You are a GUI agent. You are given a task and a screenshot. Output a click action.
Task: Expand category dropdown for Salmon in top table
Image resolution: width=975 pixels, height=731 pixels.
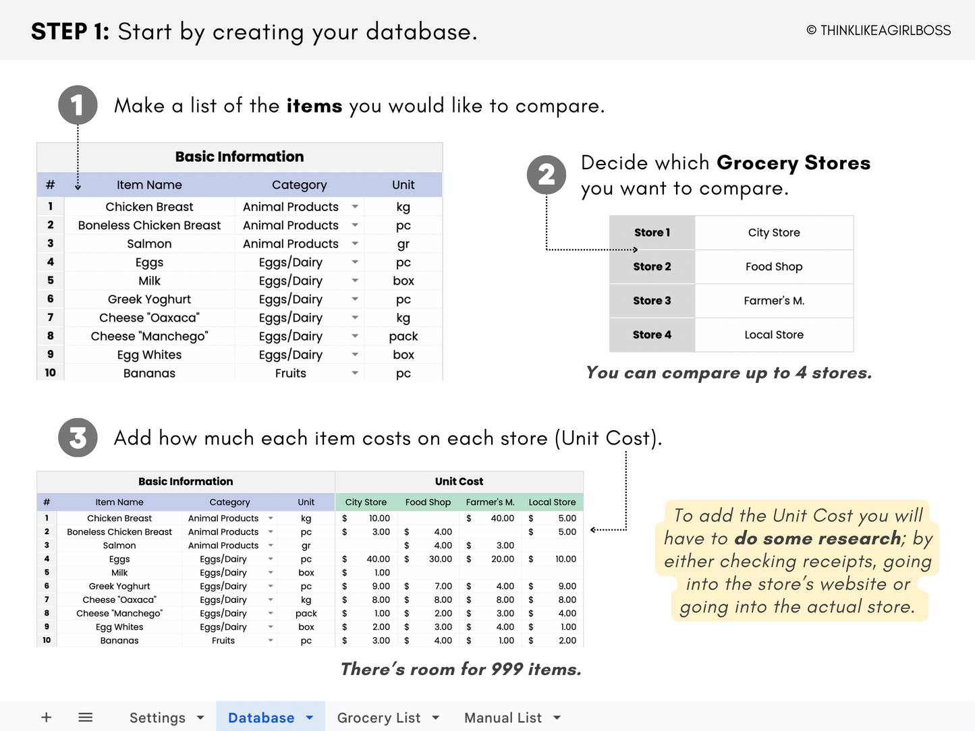[x=355, y=244]
